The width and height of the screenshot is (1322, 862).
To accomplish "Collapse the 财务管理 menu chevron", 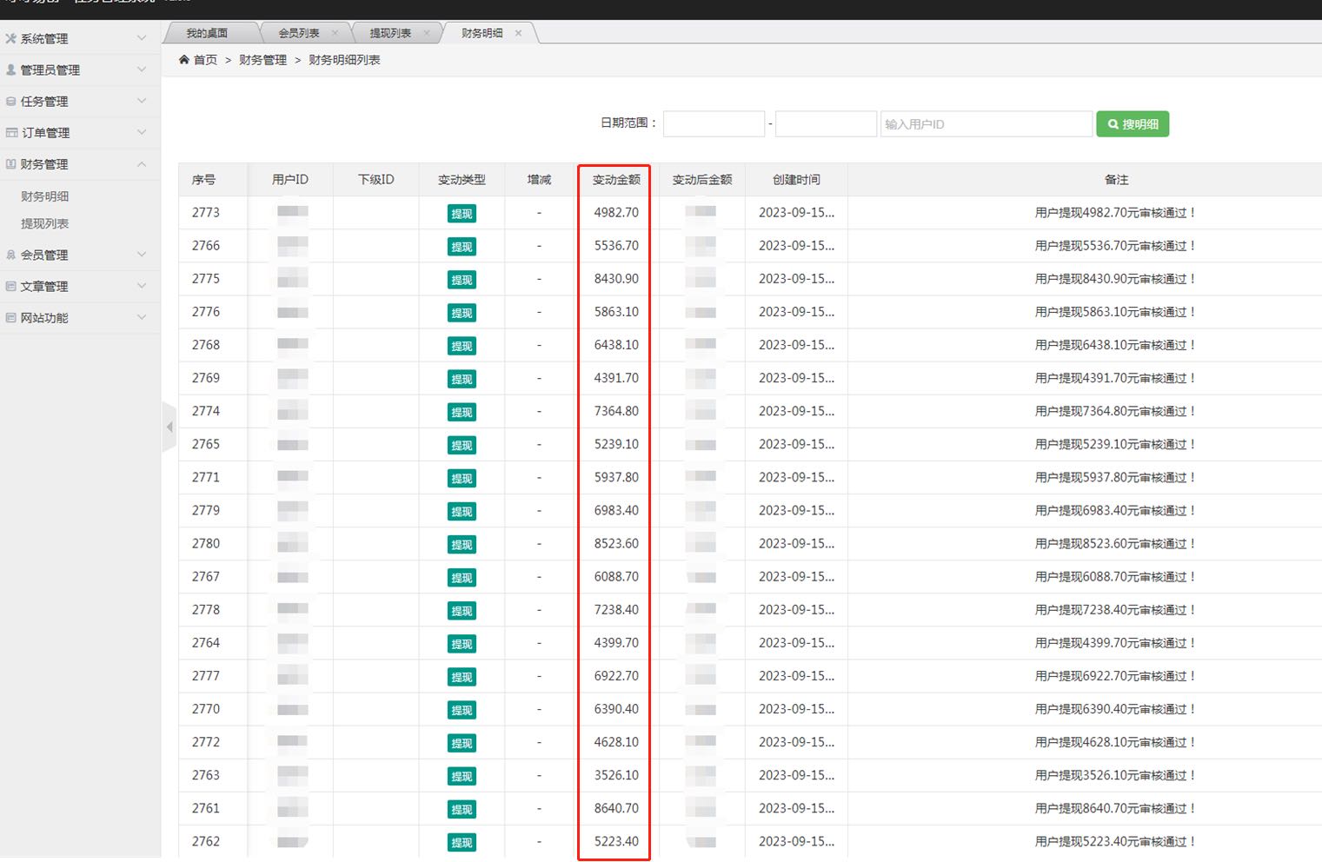I will (142, 164).
